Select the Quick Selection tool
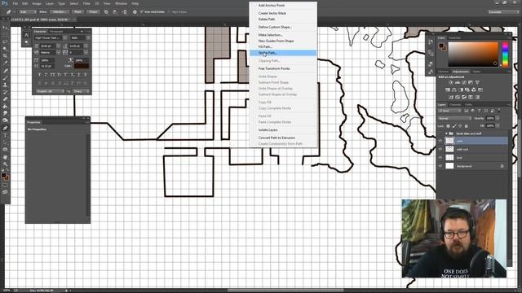This screenshot has height=293, width=522. tap(5, 49)
